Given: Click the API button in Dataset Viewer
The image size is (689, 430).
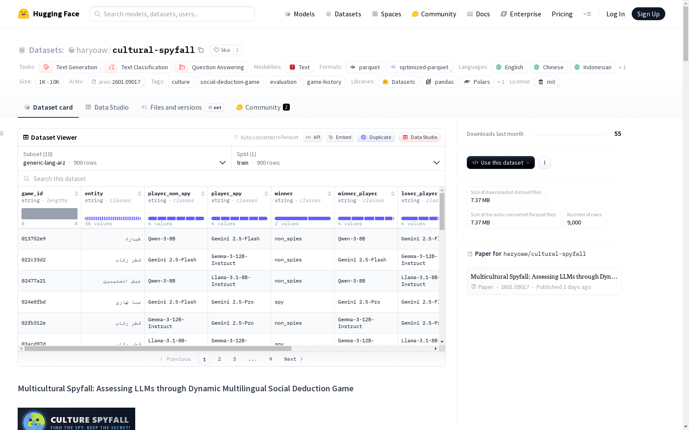Looking at the screenshot, I should click(313, 137).
